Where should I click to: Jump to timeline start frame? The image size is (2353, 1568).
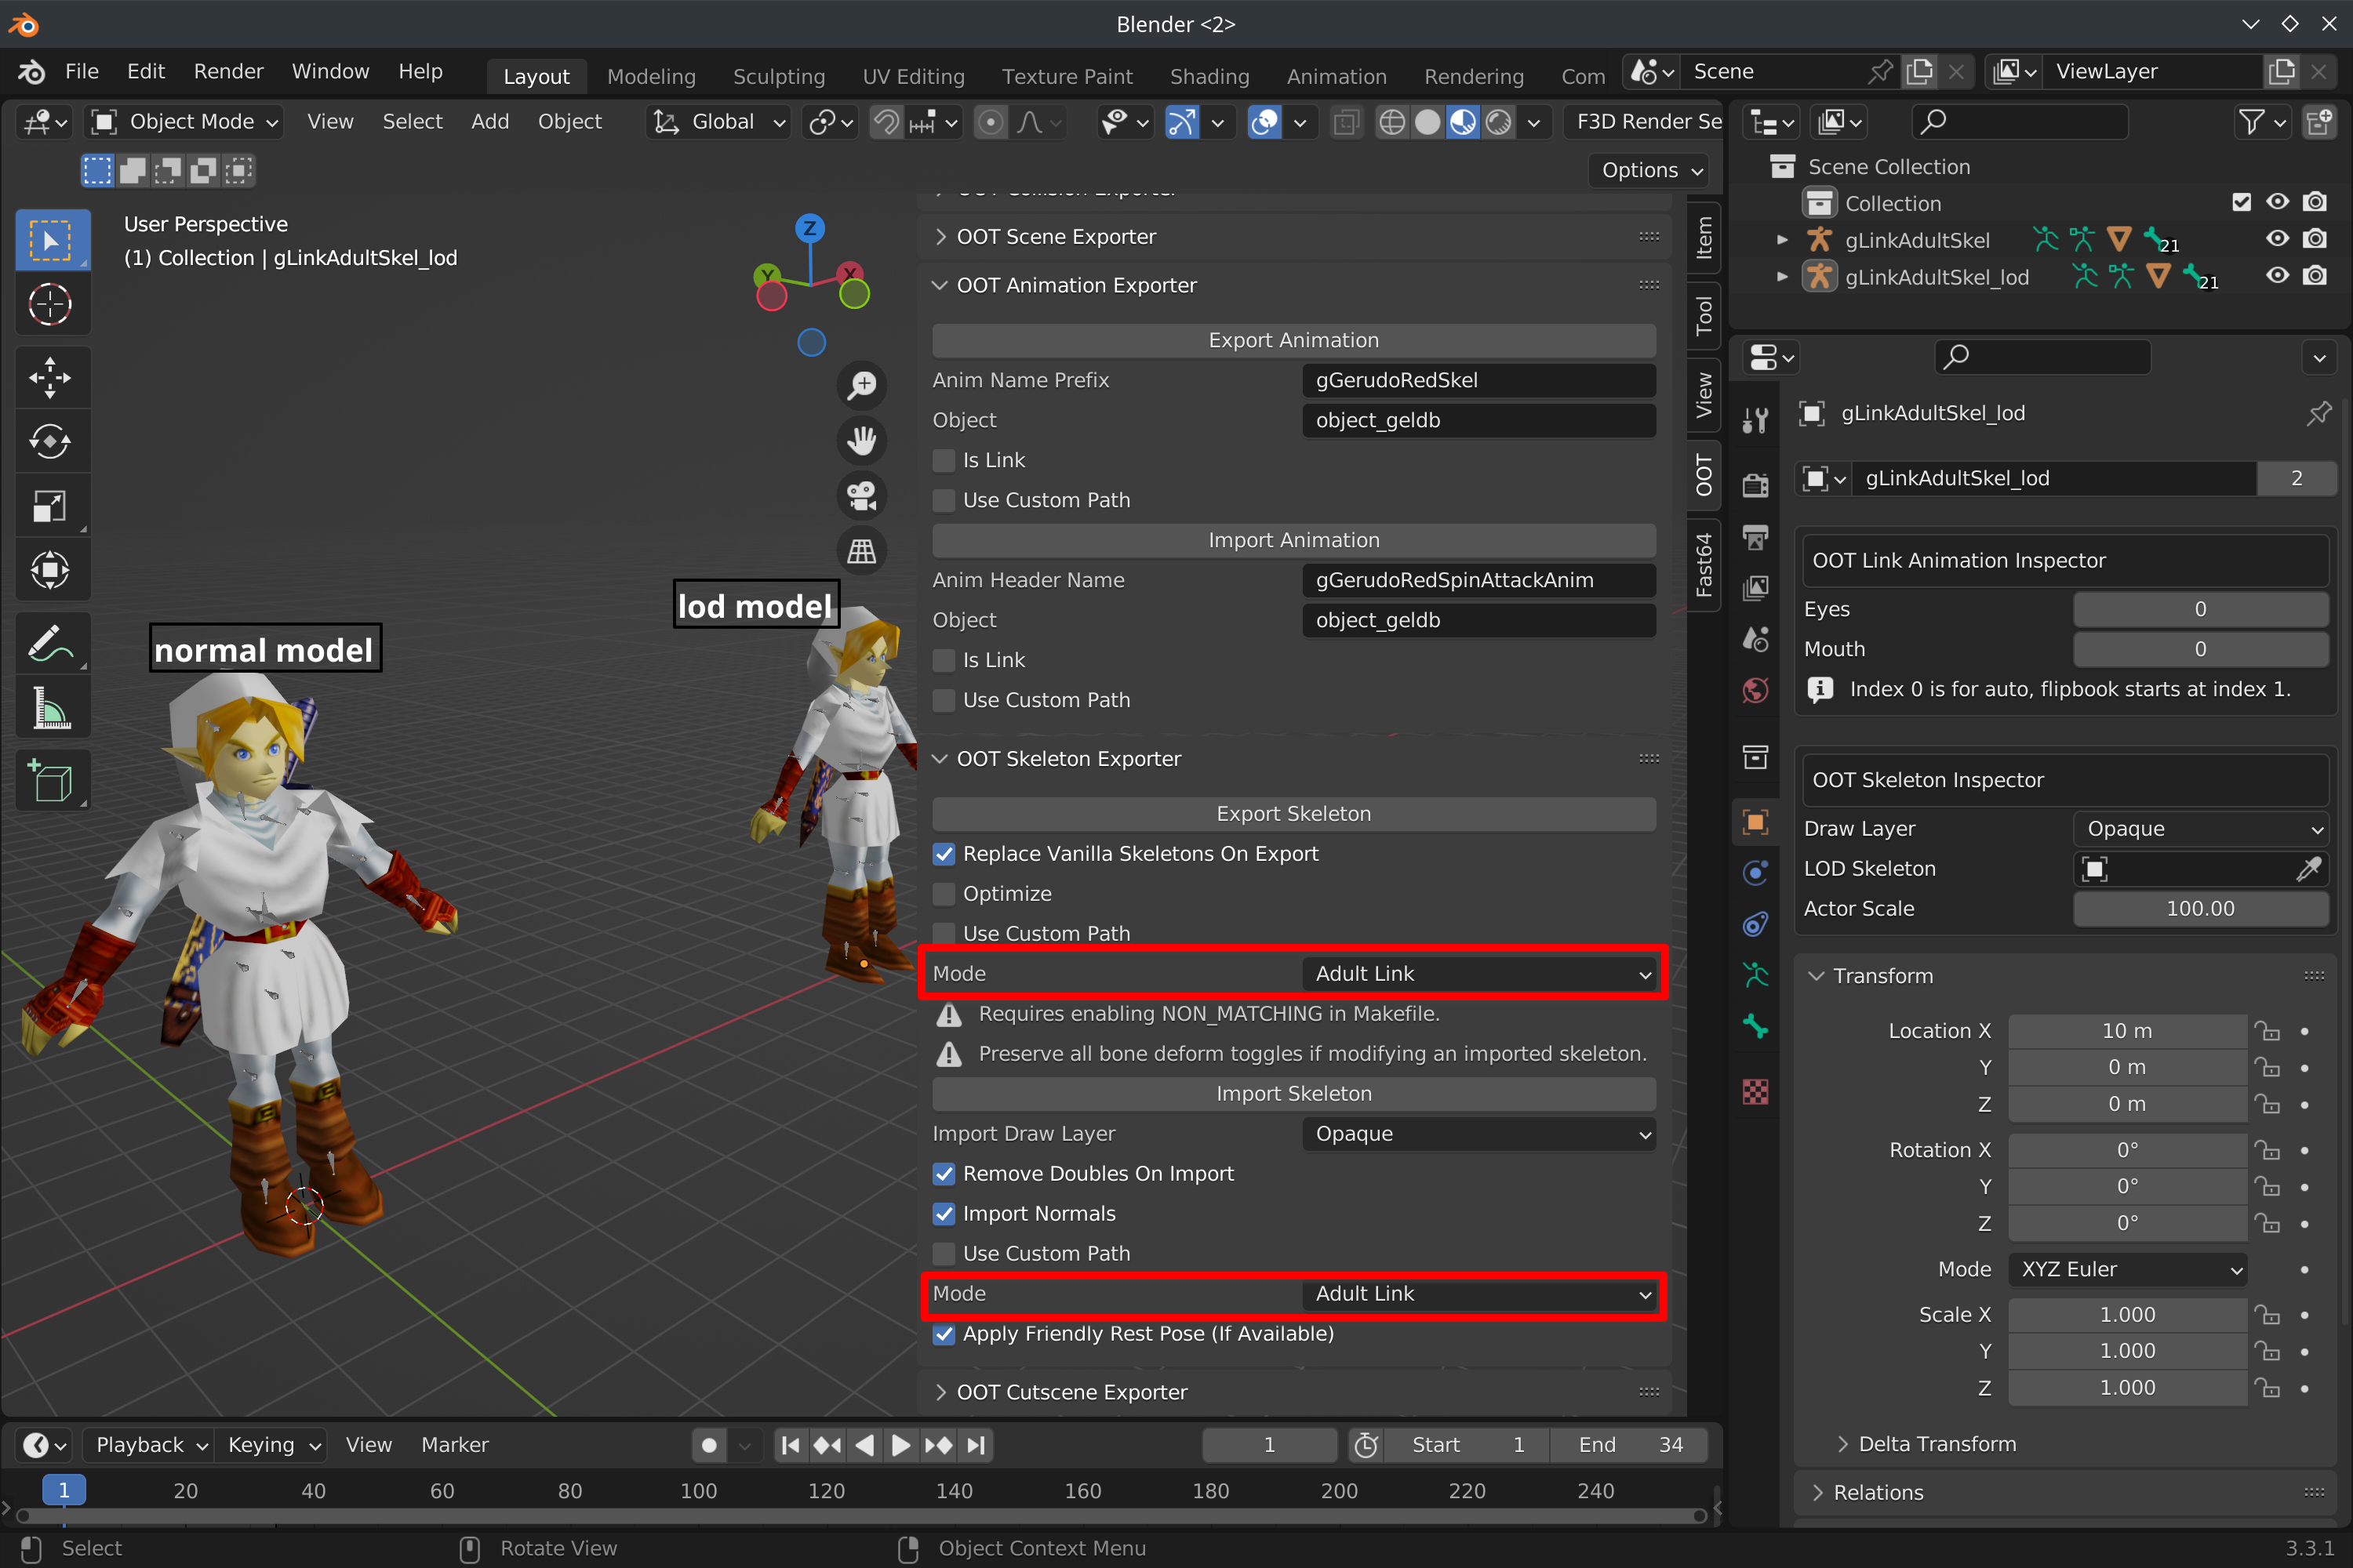(791, 1445)
